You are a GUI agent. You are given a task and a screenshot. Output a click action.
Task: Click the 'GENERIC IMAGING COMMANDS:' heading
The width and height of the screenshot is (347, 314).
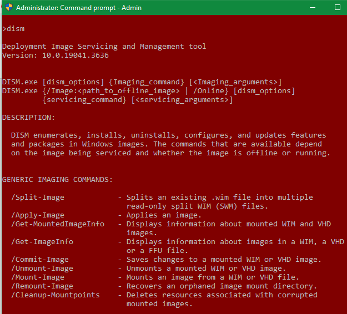(58, 180)
